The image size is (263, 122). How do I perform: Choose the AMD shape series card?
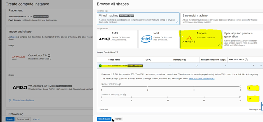[x=117, y=39]
